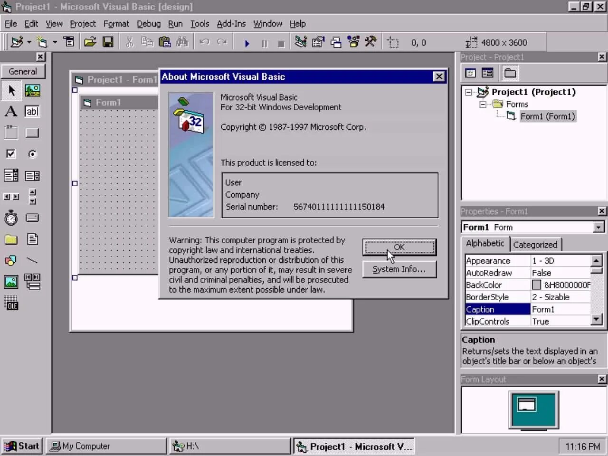The image size is (608, 456).
Task: Select the DirListBox folder tool
Action: (x=11, y=239)
